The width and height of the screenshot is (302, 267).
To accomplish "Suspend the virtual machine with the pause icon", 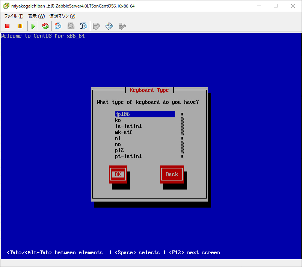I will click(20, 26).
